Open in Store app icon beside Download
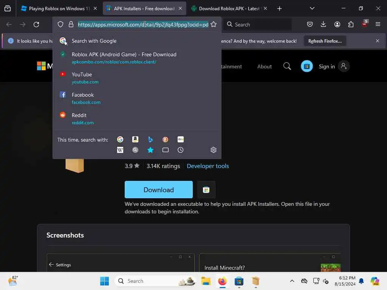387x290 pixels. [x=206, y=190]
